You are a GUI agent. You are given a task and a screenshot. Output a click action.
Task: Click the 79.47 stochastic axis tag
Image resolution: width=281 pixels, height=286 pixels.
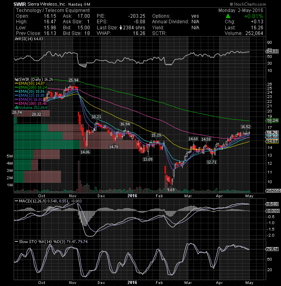tap(272, 249)
